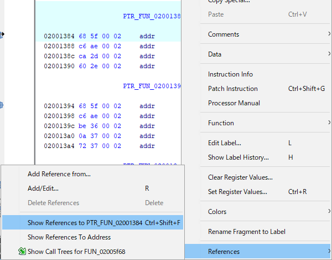Click addr mnemonic at 02001384
The image size is (332, 260).
147,36
